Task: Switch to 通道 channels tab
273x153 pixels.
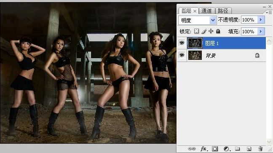Action: tap(206, 11)
